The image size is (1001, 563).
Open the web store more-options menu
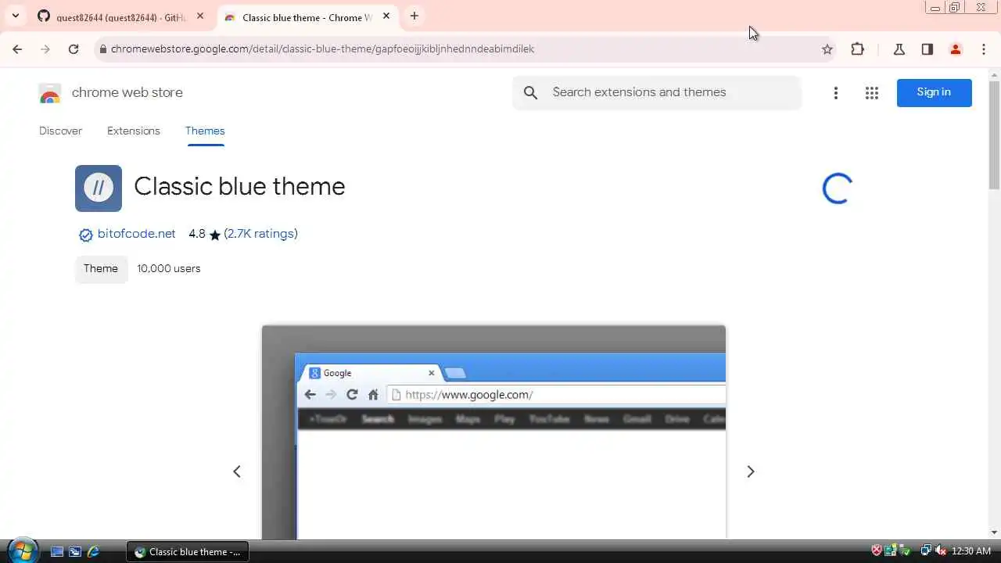pos(836,93)
